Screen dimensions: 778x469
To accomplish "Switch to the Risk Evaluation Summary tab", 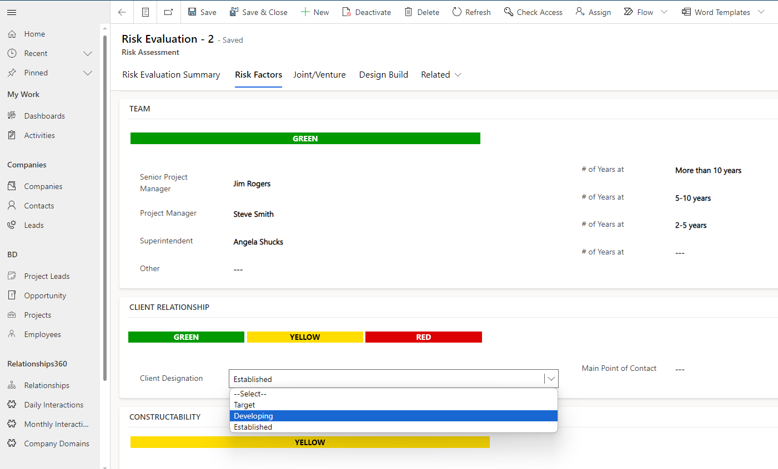I will click(x=170, y=74).
